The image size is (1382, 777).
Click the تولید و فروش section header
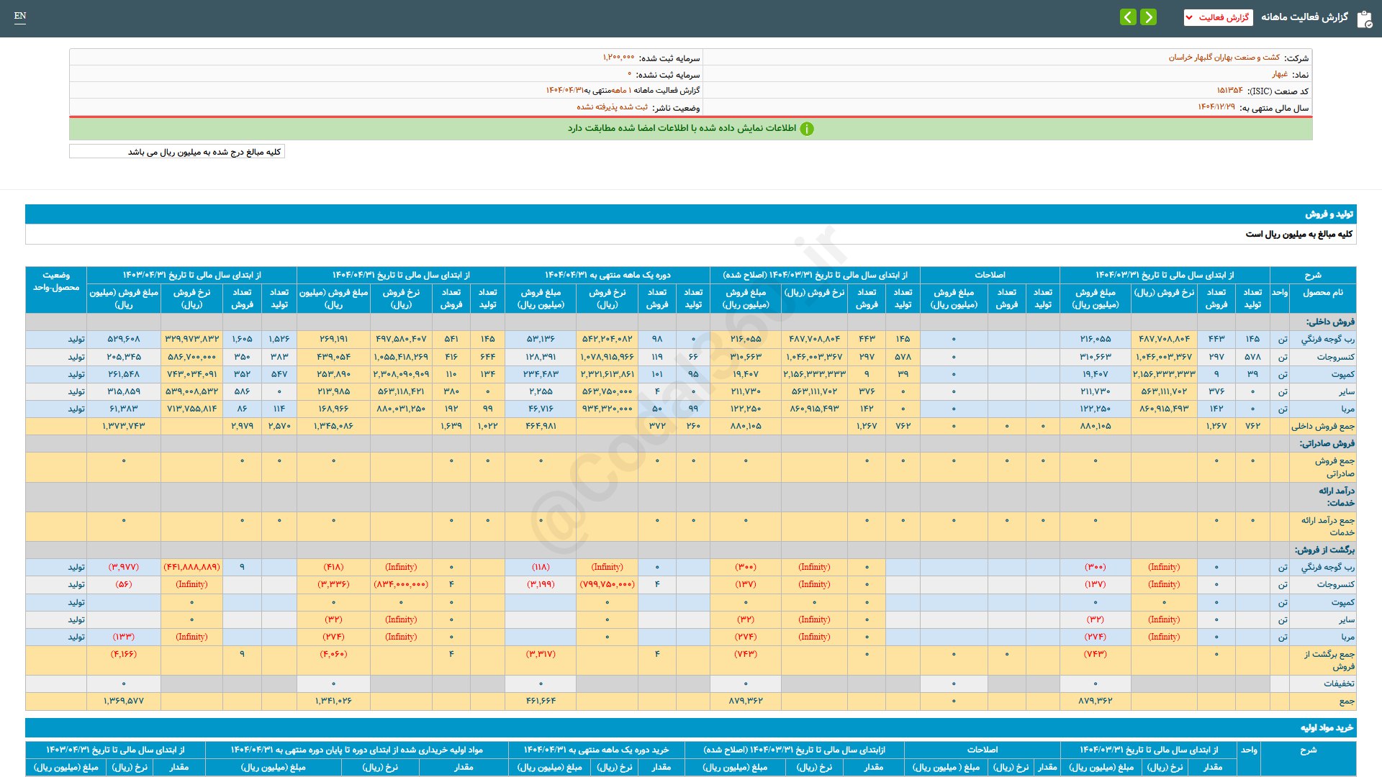point(1329,214)
